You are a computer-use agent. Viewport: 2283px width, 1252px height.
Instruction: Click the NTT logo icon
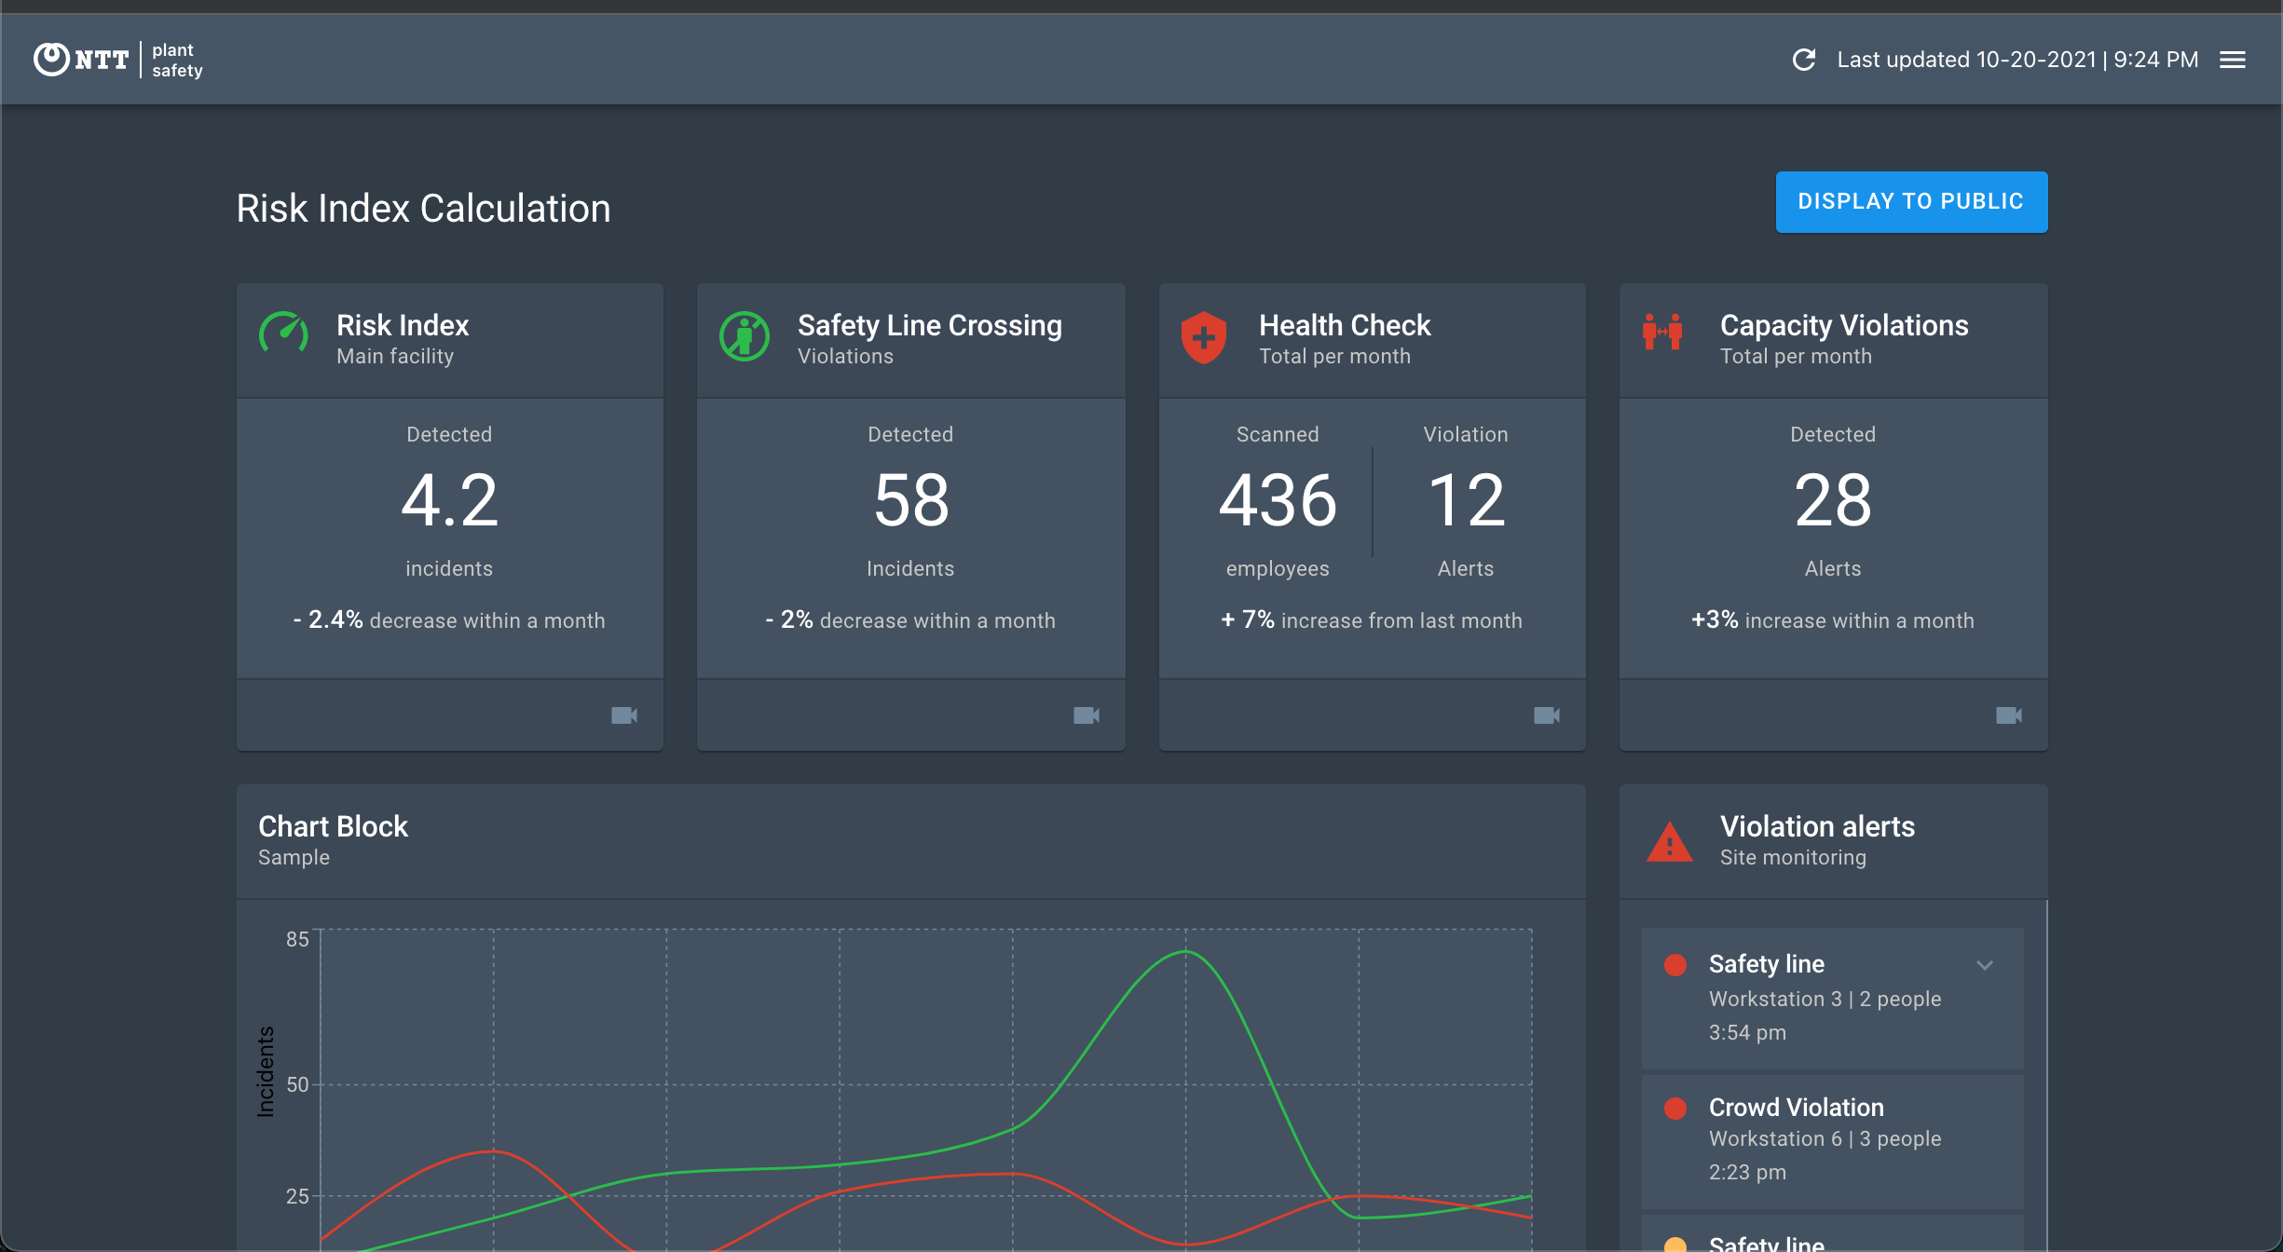tap(51, 60)
